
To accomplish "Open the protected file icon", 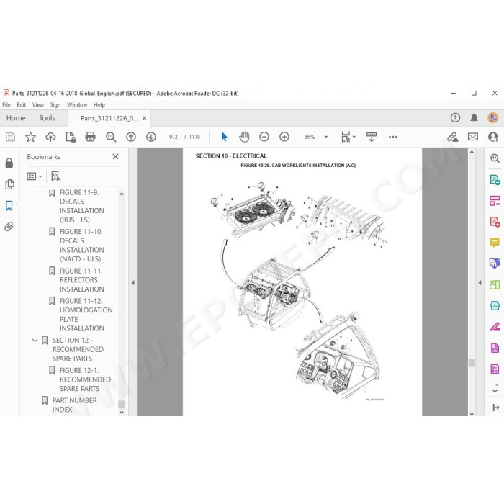I will pos(71,137).
